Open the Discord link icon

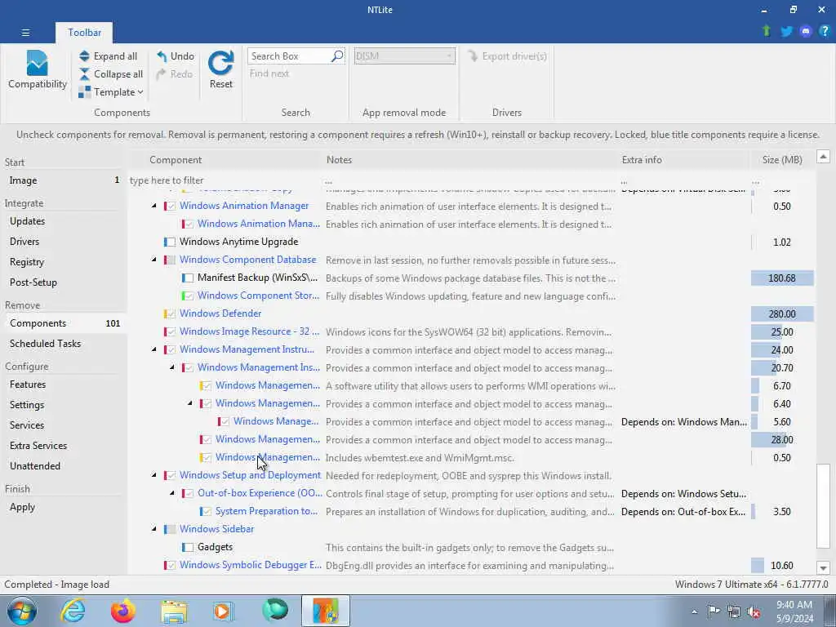(805, 31)
